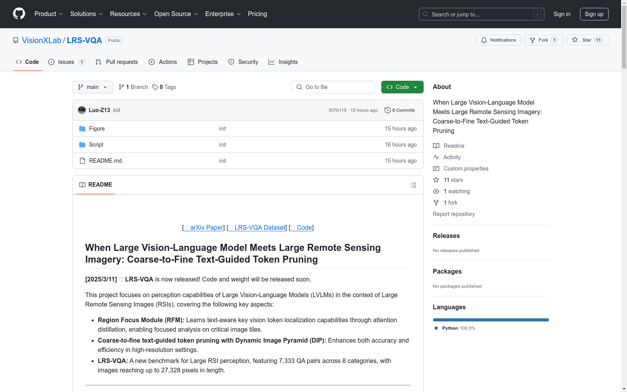Click the README.md file icon
This screenshot has height=392, width=627.
click(x=82, y=161)
